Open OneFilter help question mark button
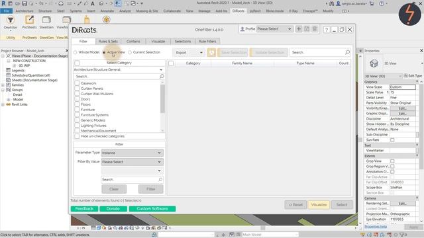Image resolution: width=424 pixels, height=238 pixels. click(x=327, y=29)
